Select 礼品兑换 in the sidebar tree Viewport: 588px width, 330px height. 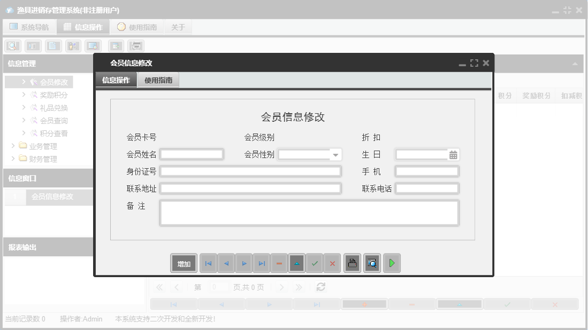pyautogui.click(x=52, y=107)
